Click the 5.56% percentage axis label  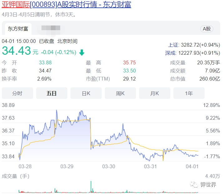[213, 131]
